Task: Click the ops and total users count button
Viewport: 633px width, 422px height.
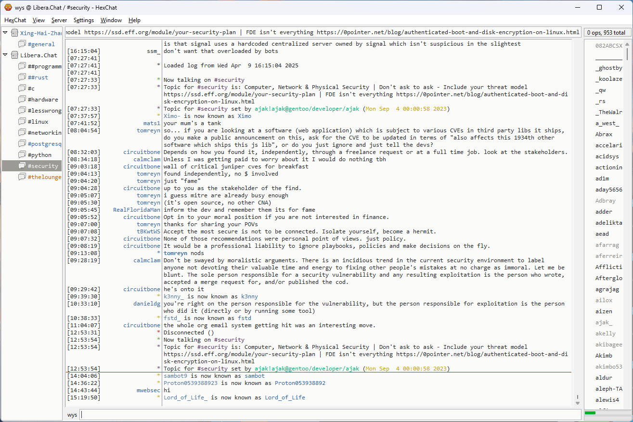Action: (x=606, y=33)
